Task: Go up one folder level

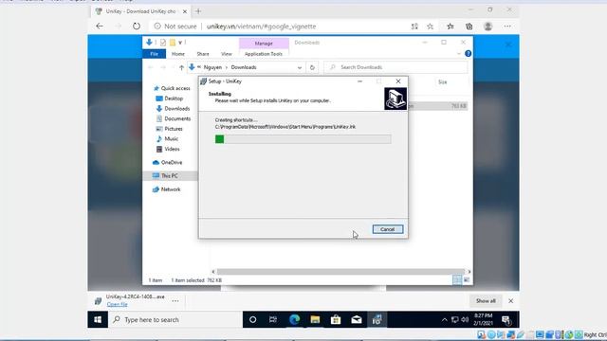Action: [x=181, y=67]
